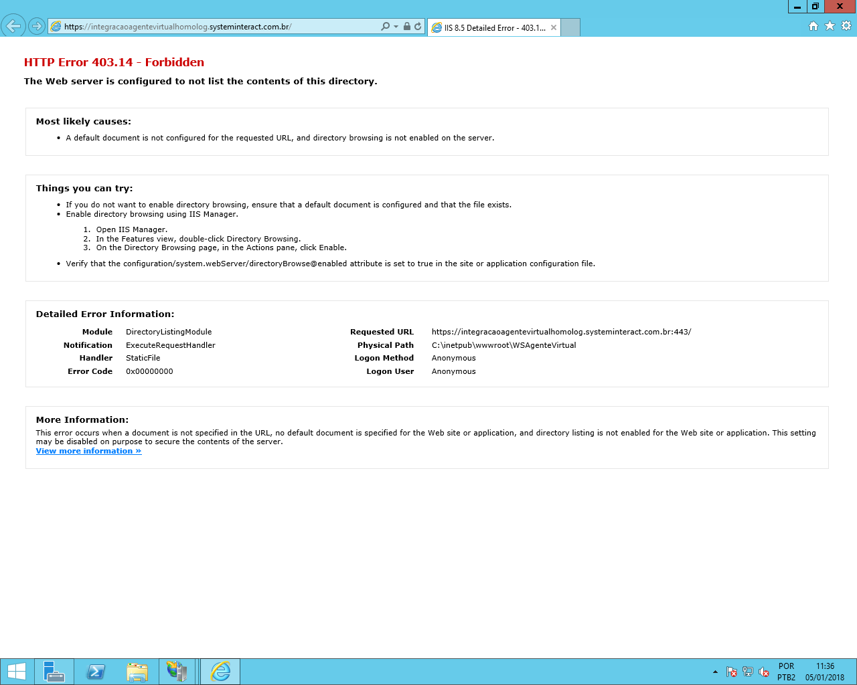Go to Home page via house icon
This screenshot has width=857, height=685.
(x=813, y=26)
